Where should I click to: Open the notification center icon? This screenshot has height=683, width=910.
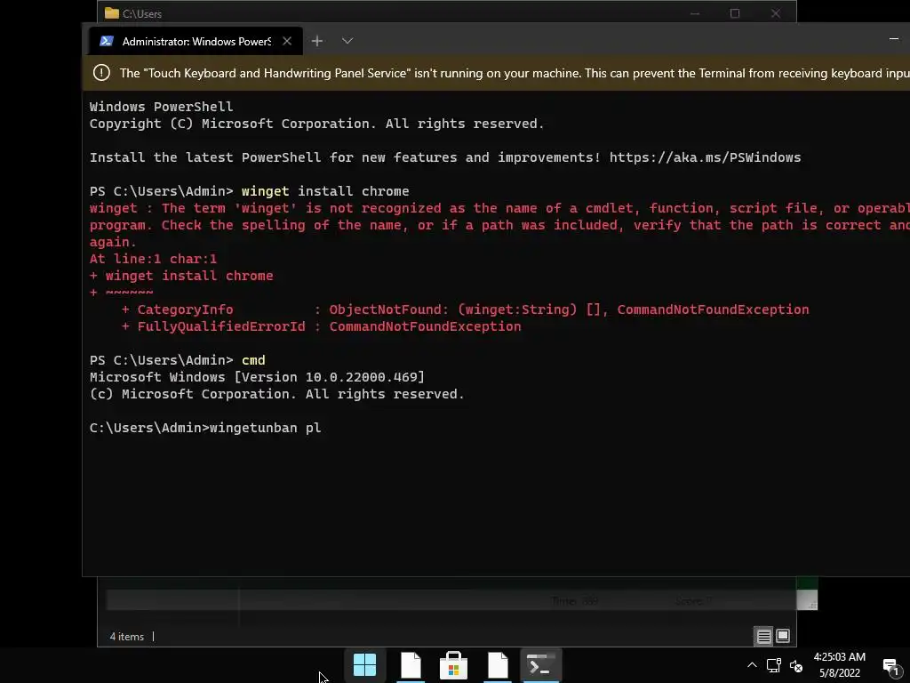tap(890, 666)
